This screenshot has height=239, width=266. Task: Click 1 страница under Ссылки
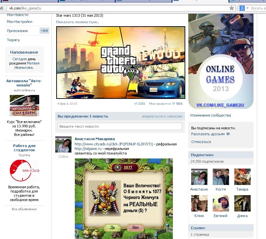click(x=200, y=235)
